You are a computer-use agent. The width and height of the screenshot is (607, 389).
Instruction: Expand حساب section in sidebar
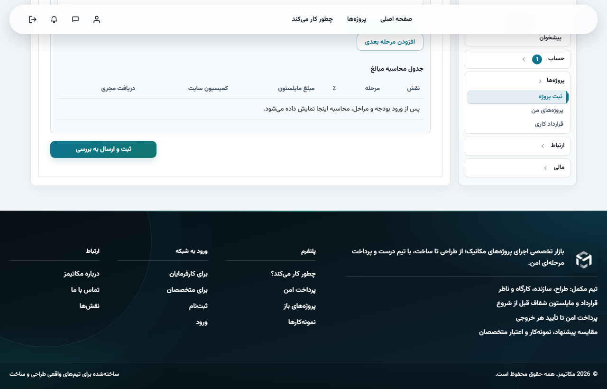(517, 59)
